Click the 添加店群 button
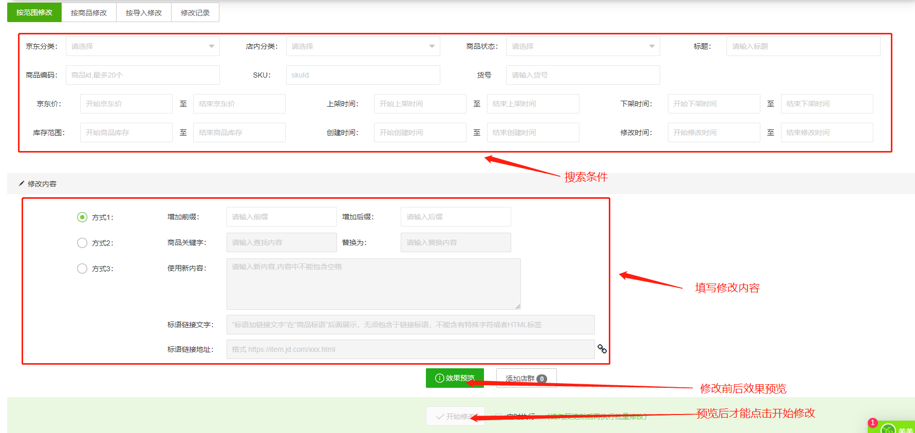Image resolution: width=915 pixels, height=433 pixels. point(520,379)
